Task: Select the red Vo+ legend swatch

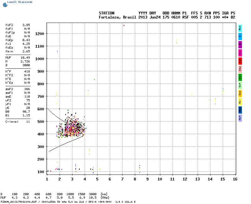Action: [240, 61]
